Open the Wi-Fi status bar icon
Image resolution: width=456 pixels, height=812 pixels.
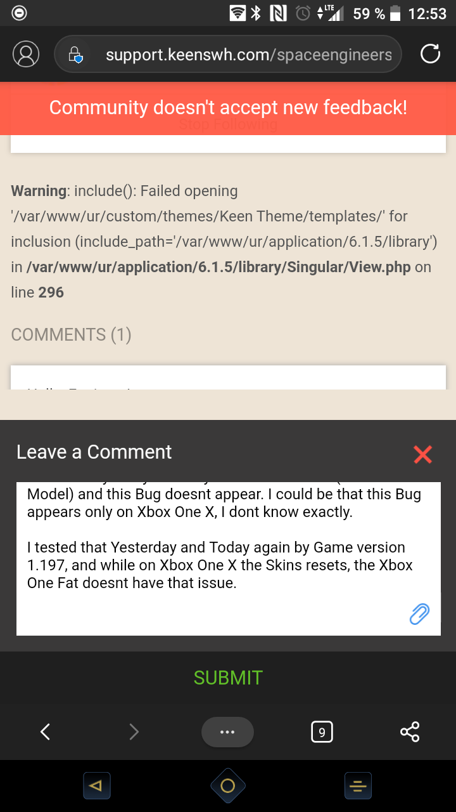pyautogui.click(x=237, y=13)
